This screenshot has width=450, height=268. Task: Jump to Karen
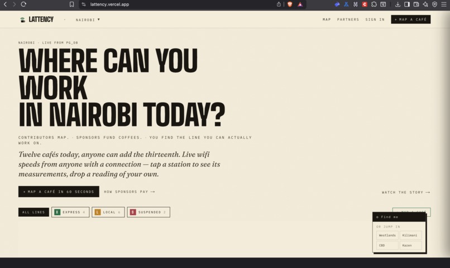tap(411, 245)
